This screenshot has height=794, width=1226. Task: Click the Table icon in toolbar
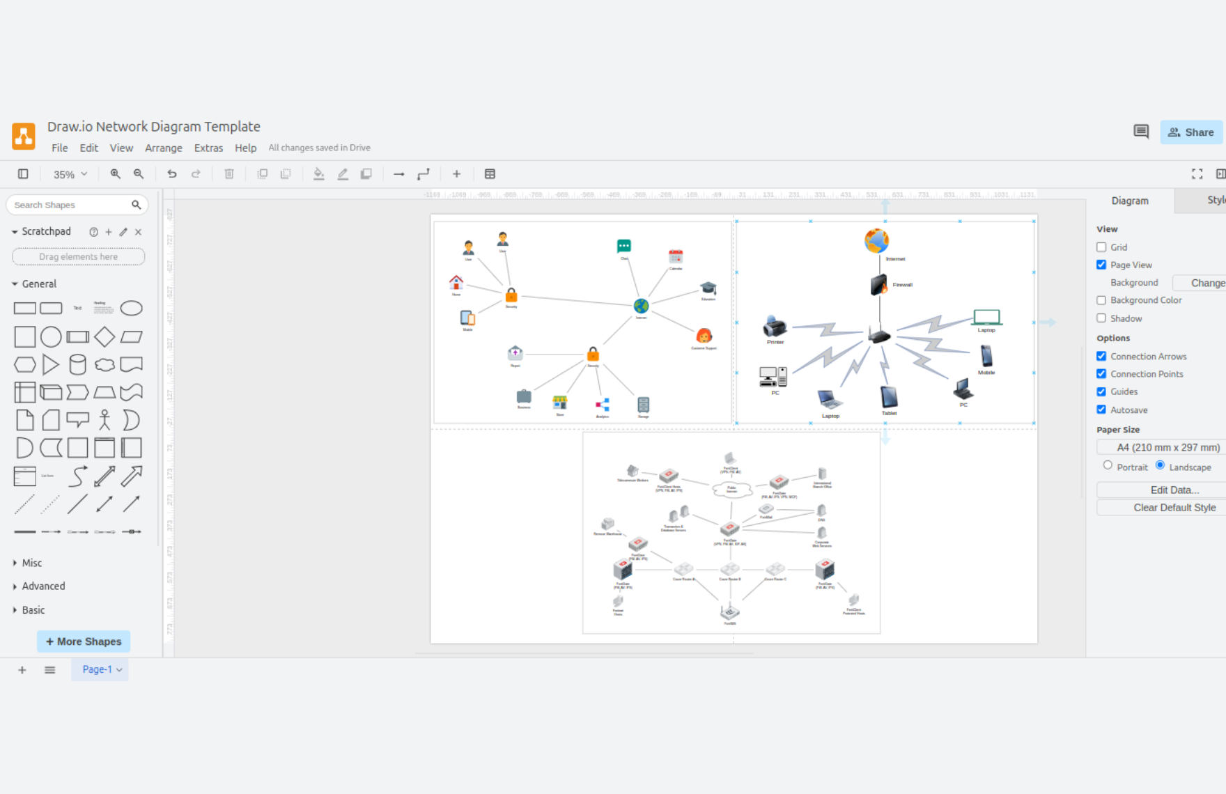(x=490, y=174)
